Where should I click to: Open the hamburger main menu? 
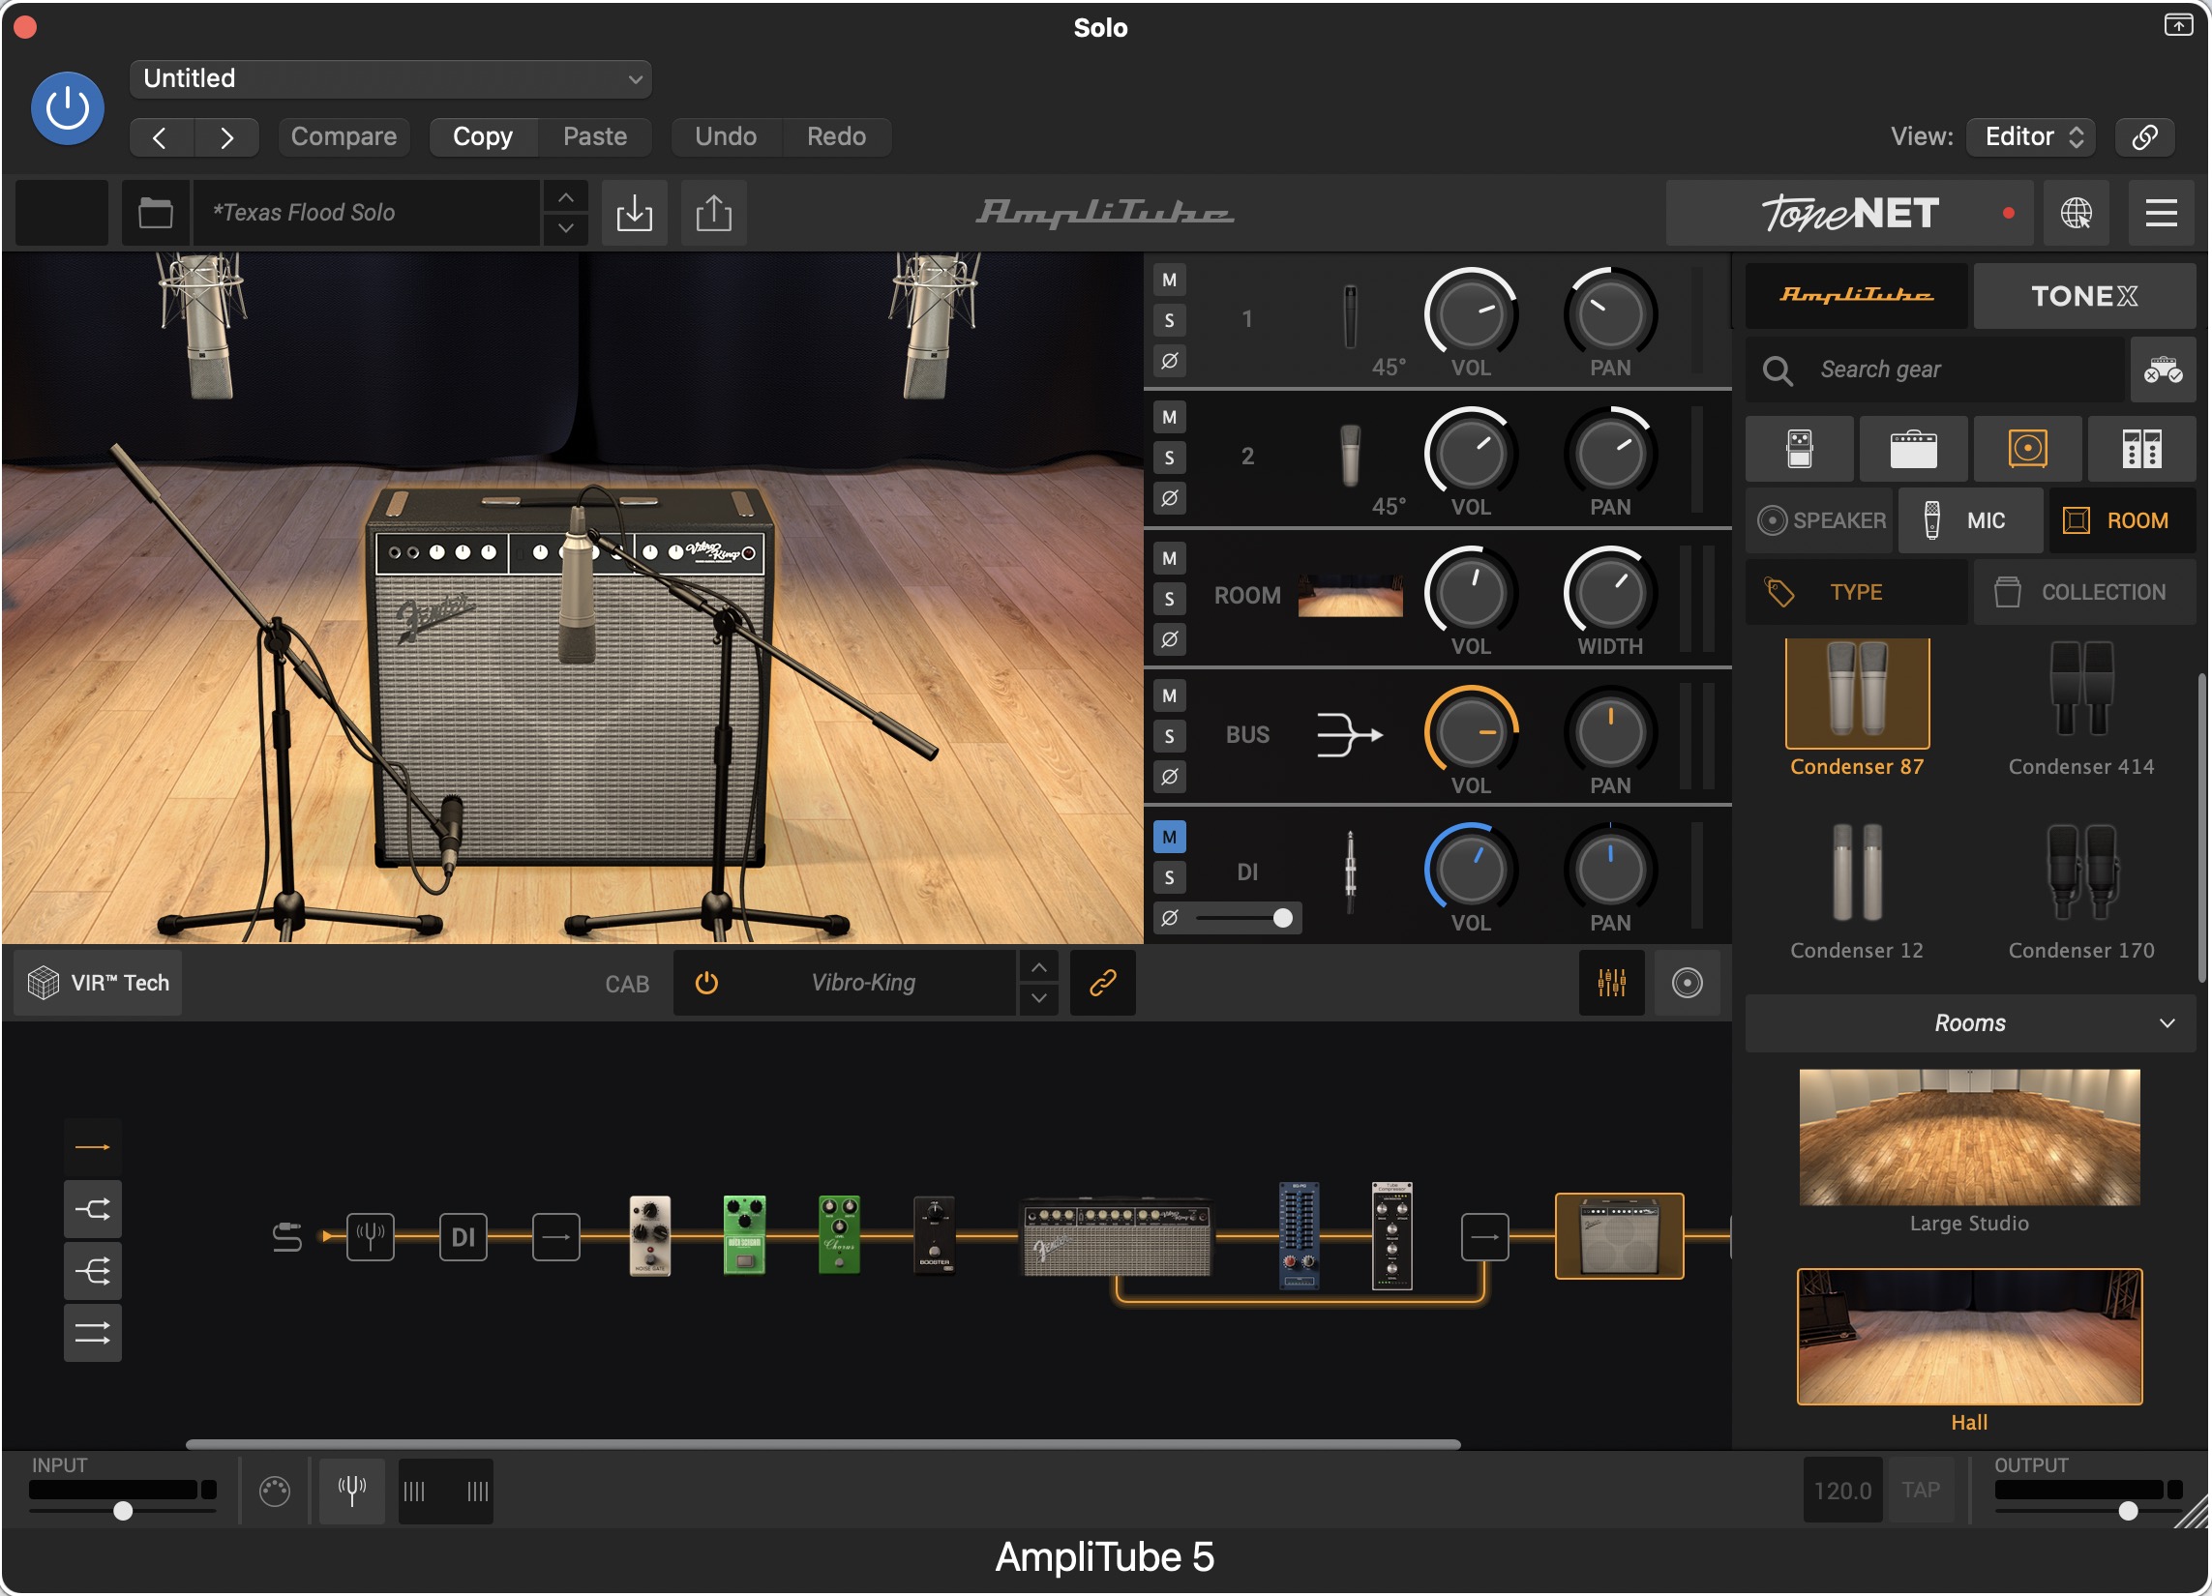tap(2161, 213)
